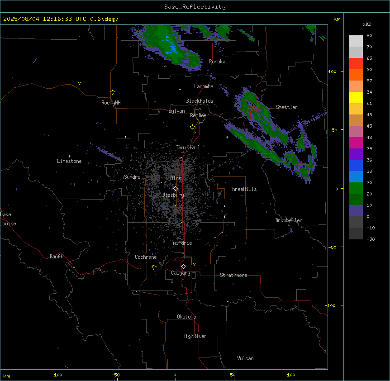Click the dBZ legend heading
390x381 pixels.
click(x=366, y=24)
